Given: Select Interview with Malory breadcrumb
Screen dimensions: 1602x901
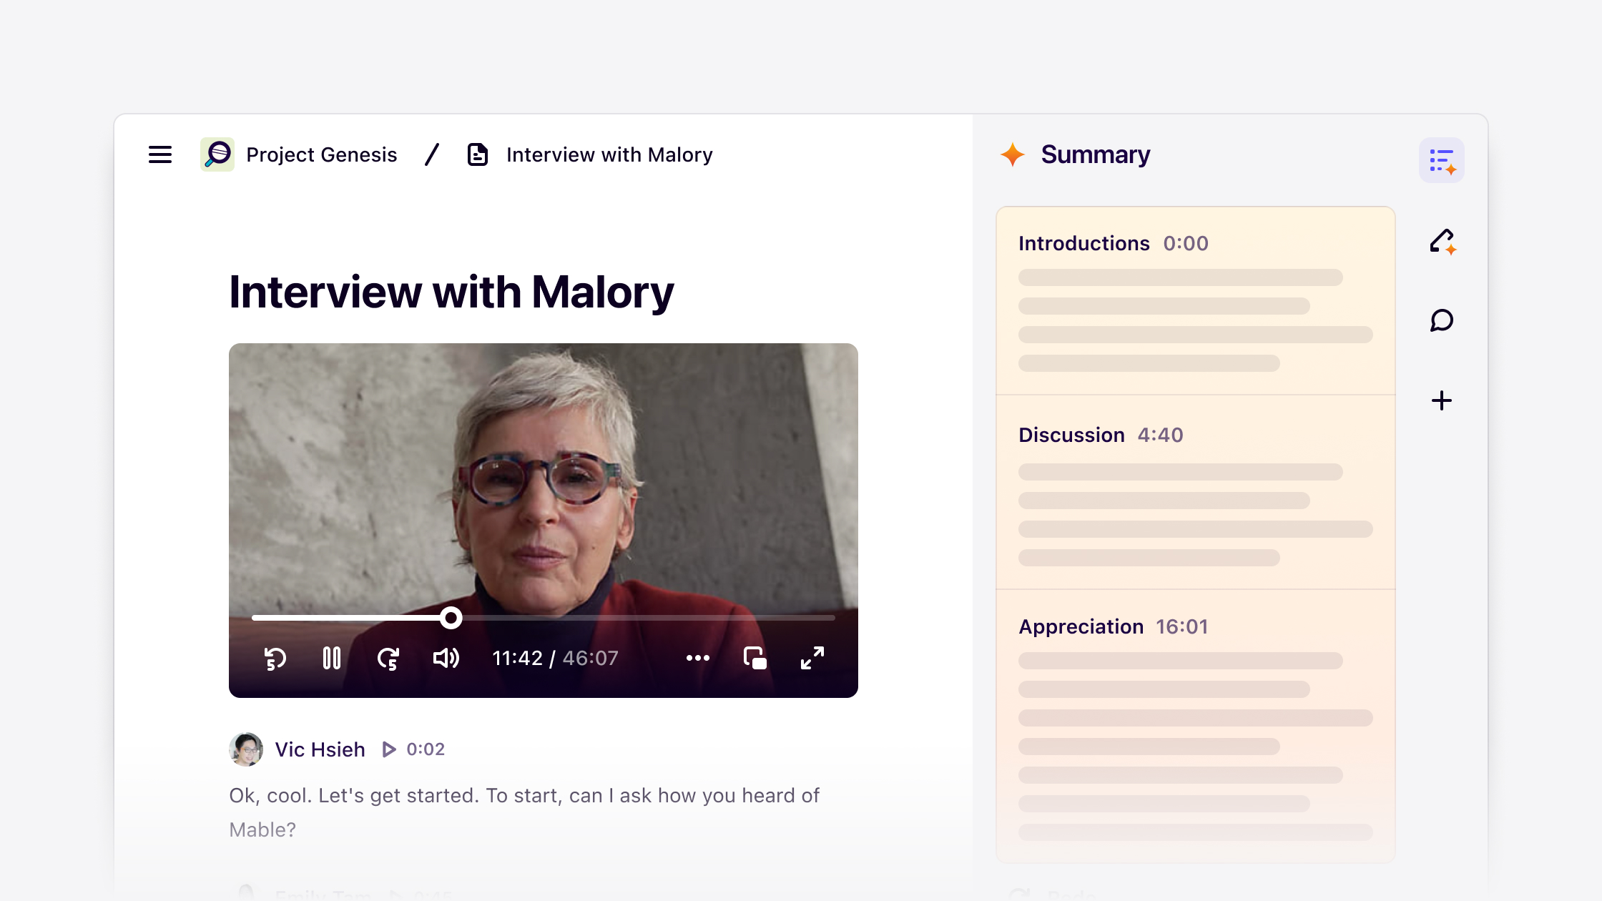Looking at the screenshot, I should (x=609, y=154).
